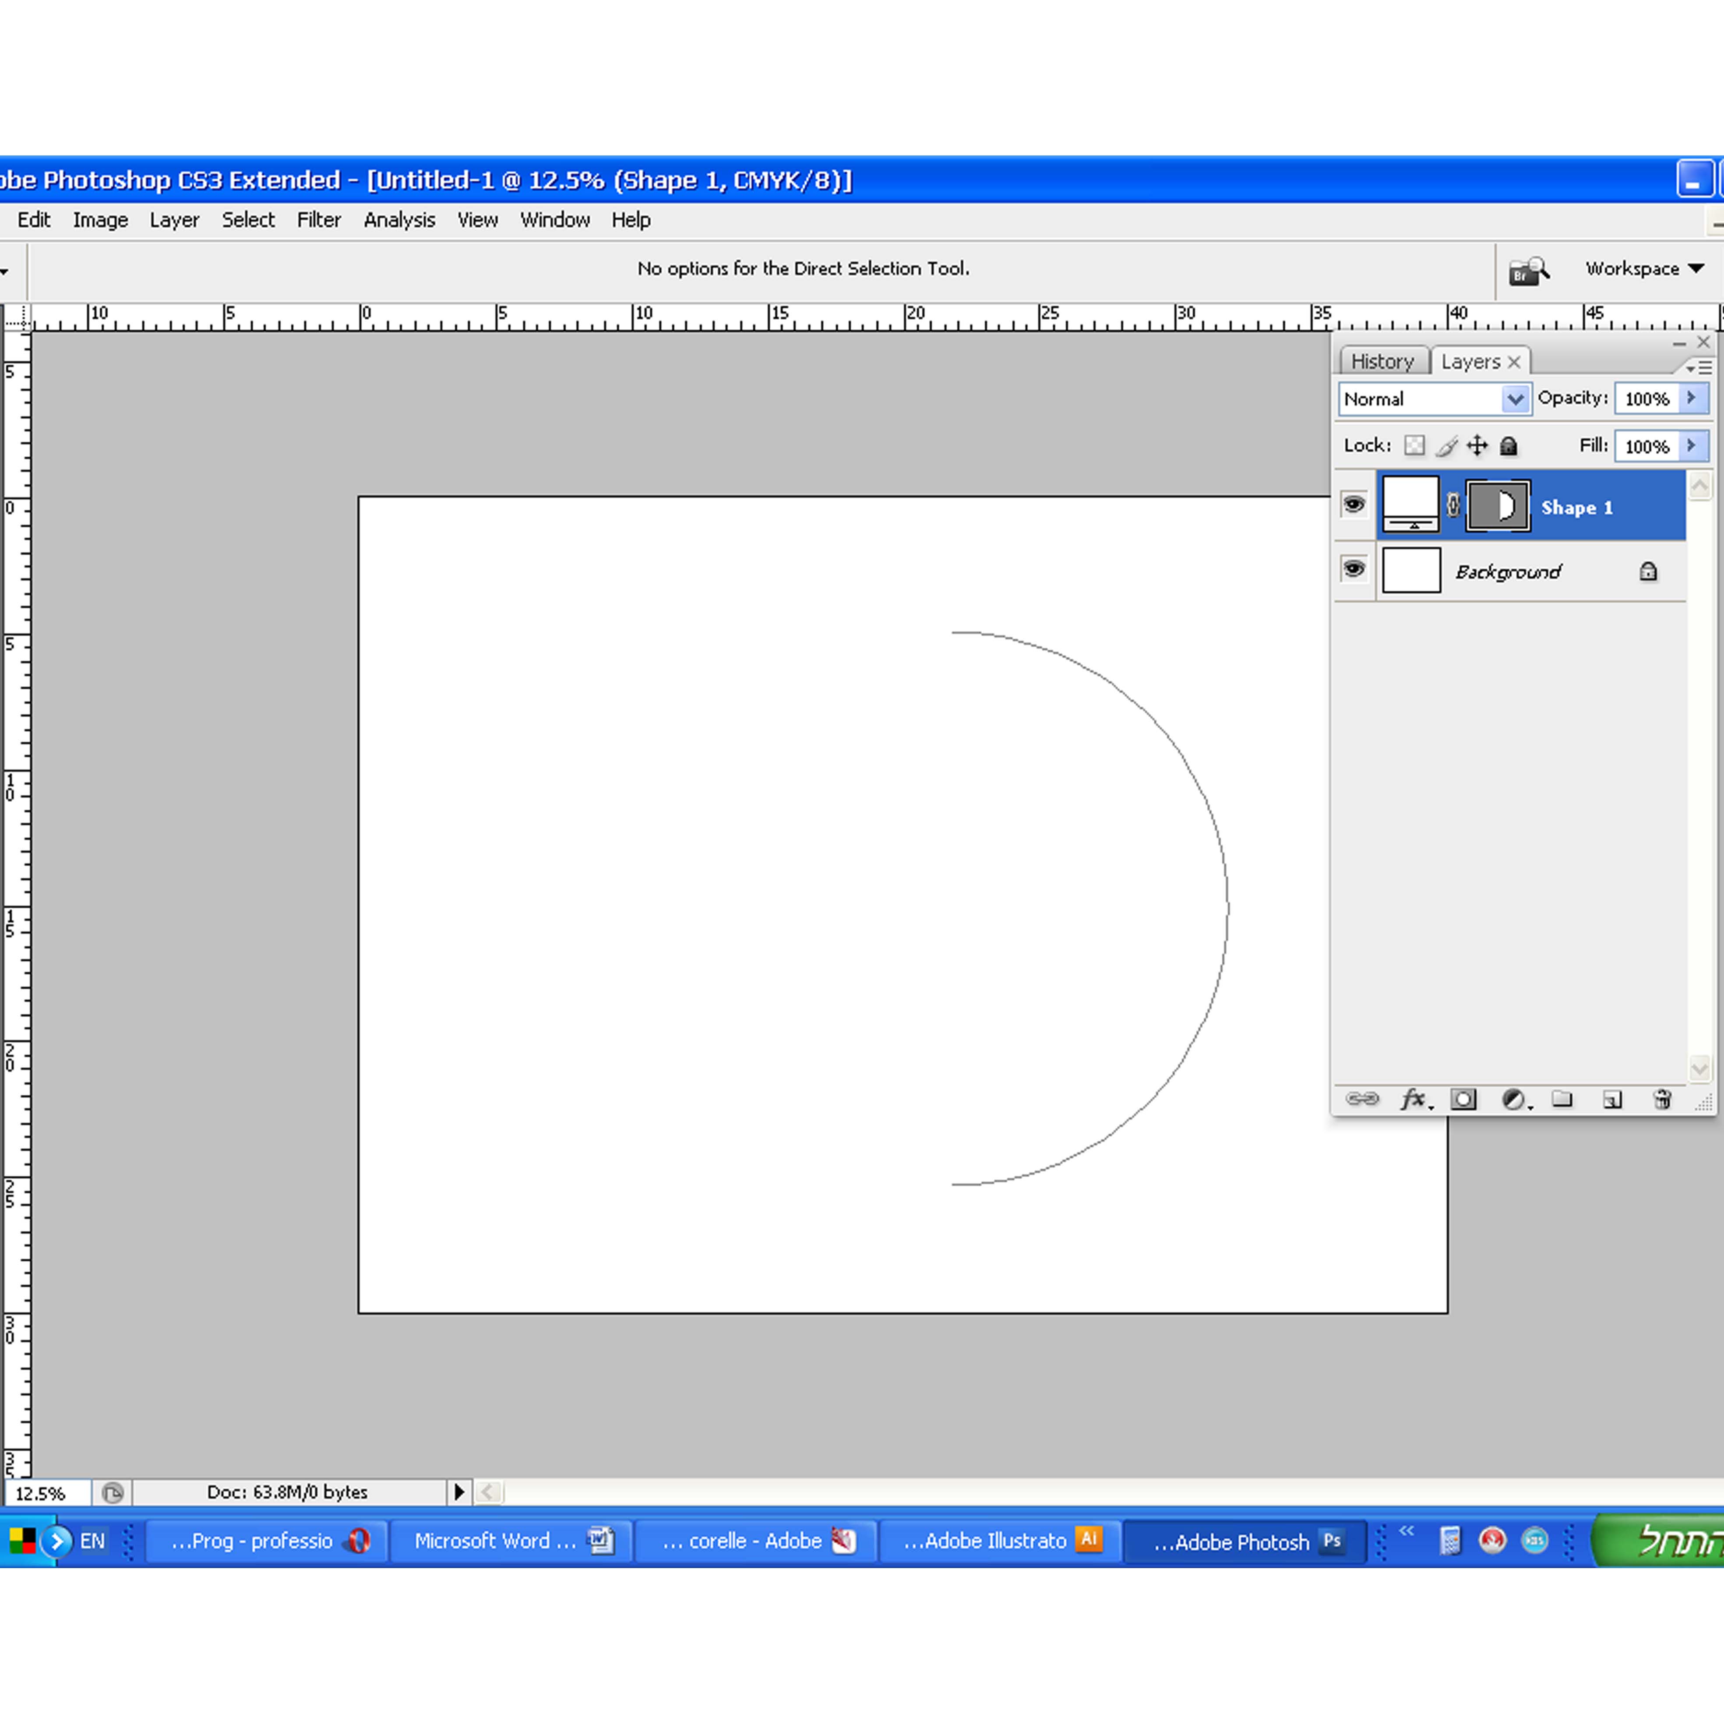Open Adobe Bridge from the options bar
The image size is (1724, 1724).
click(x=1528, y=270)
